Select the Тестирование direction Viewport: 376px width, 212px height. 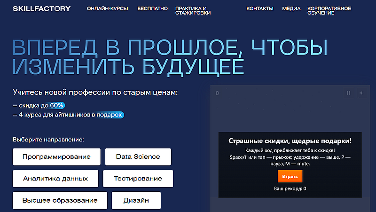pyautogui.click(x=138, y=179)
